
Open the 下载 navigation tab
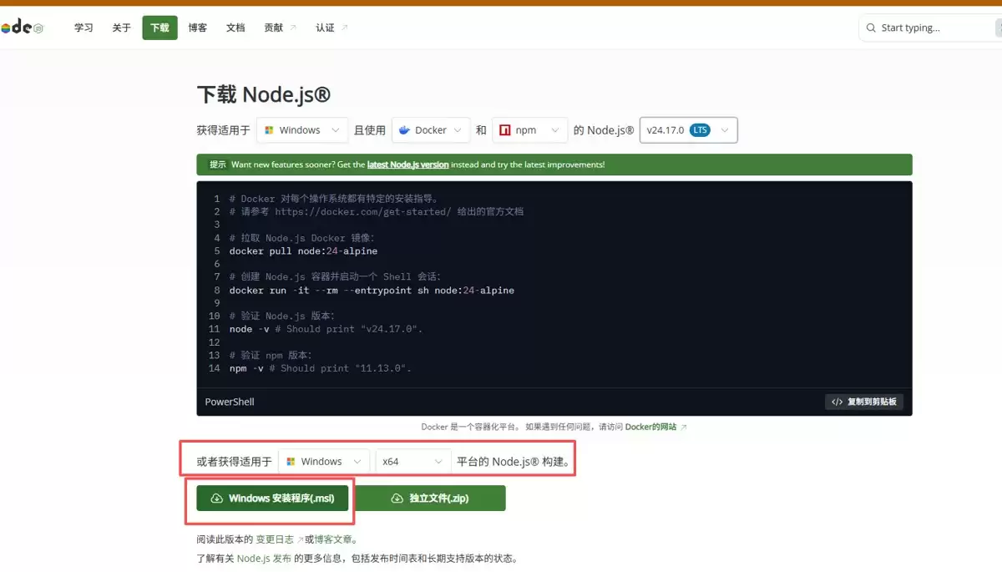tap(159, 28)
